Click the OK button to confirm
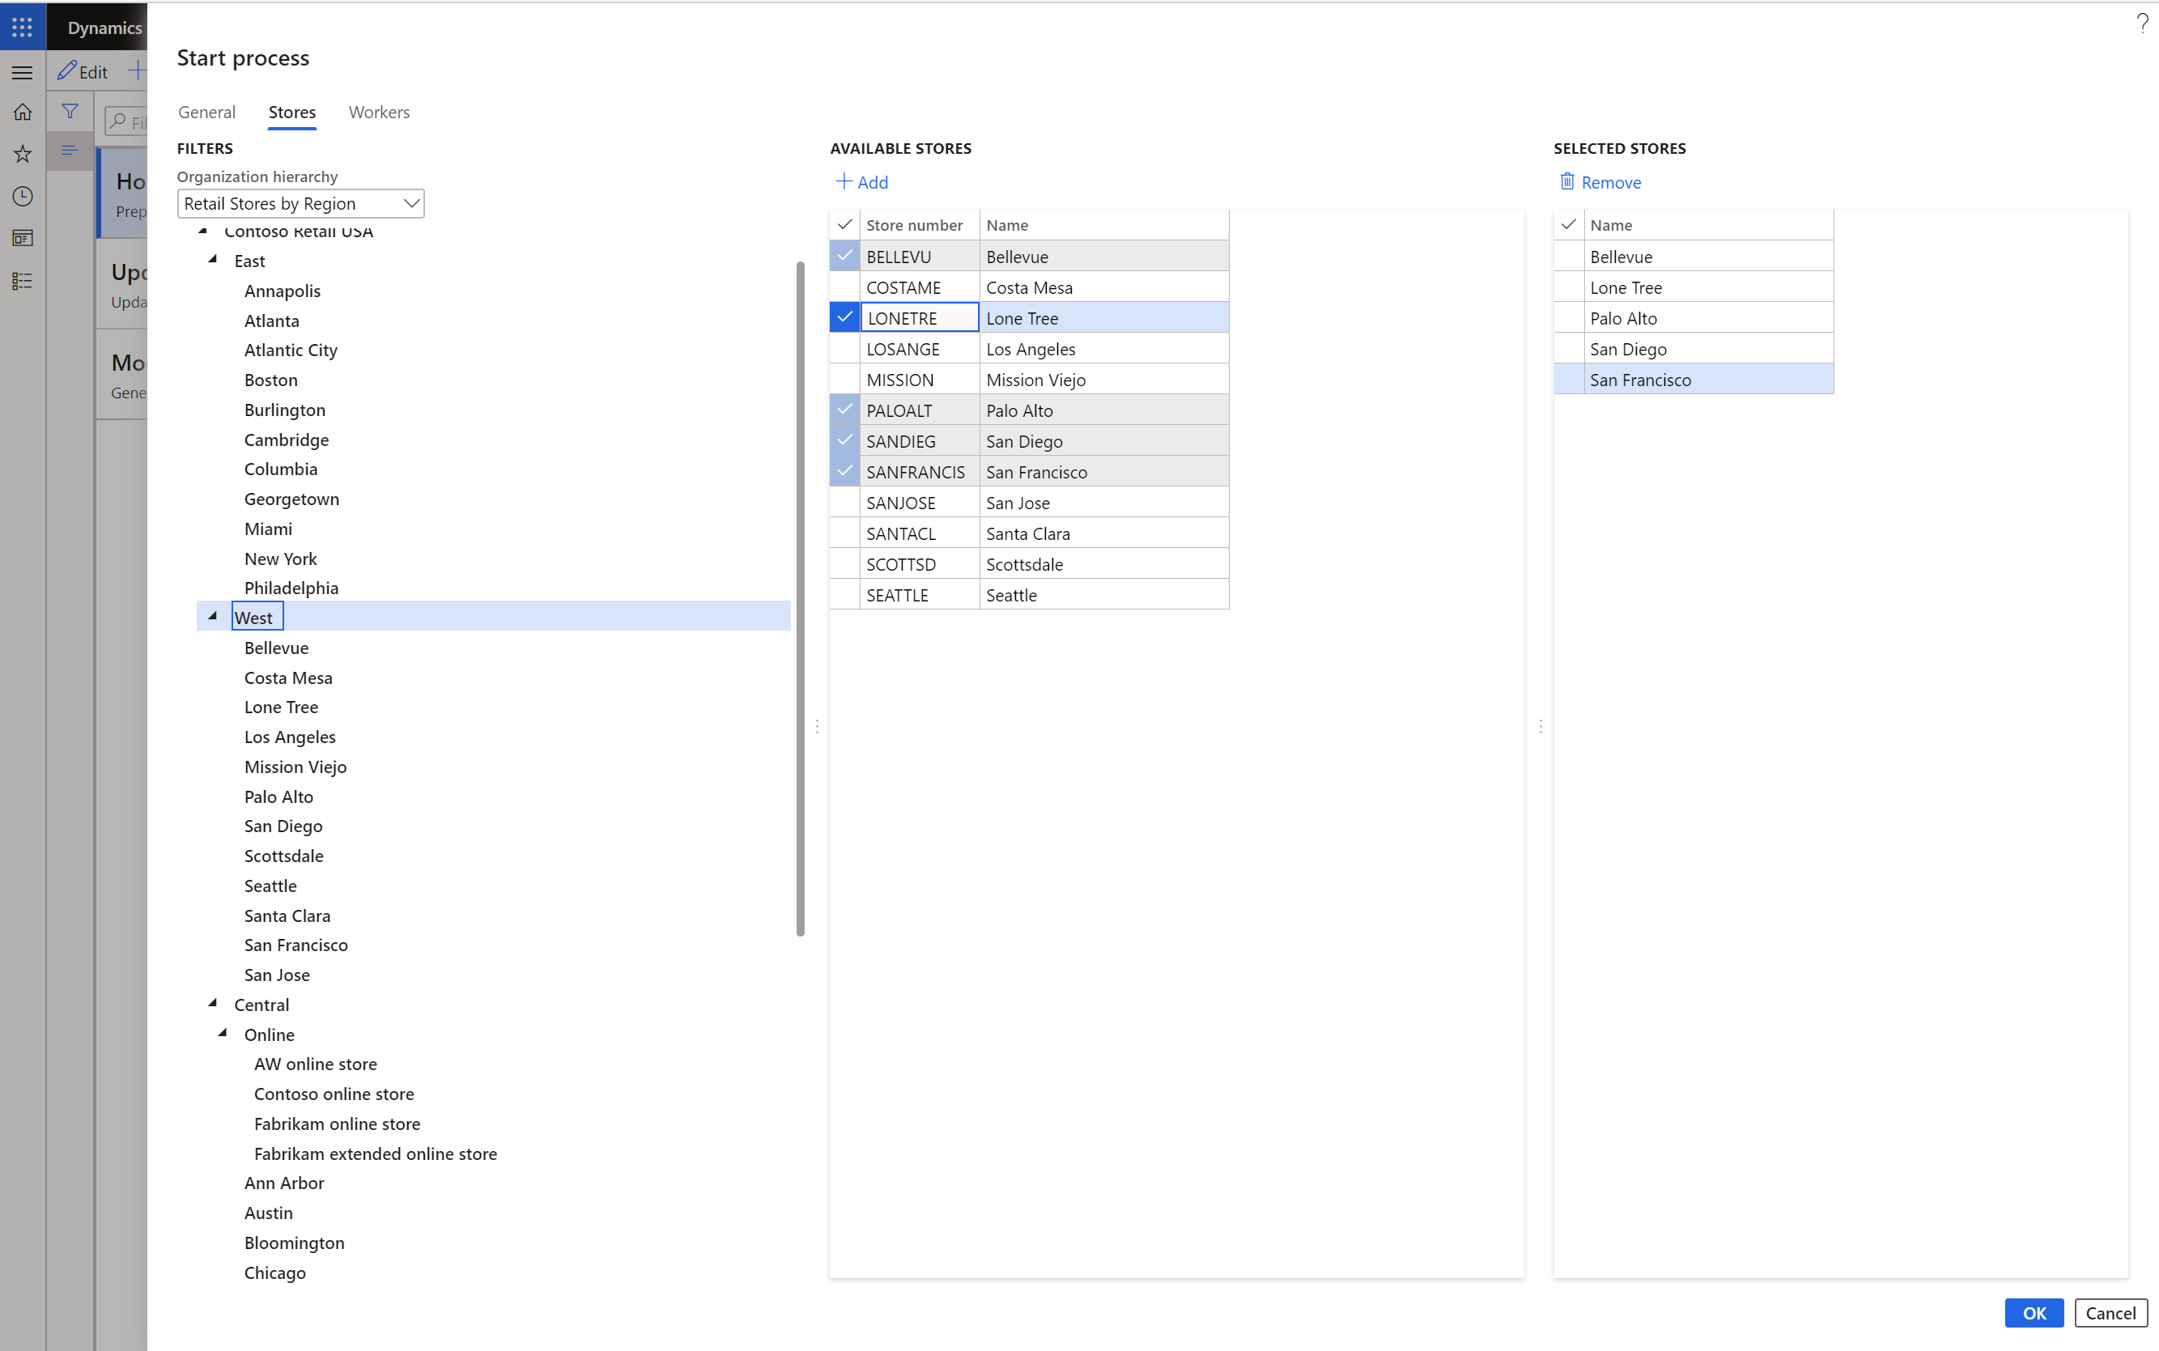Image resolution: width=2159 pixels, height=1351 pixels. coord(2033,1311)
